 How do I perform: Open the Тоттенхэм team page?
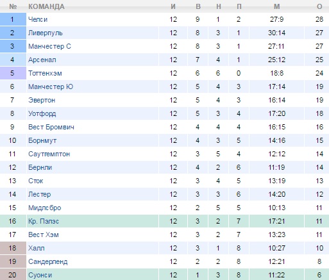pyautogui.click(x=45, y=73)
